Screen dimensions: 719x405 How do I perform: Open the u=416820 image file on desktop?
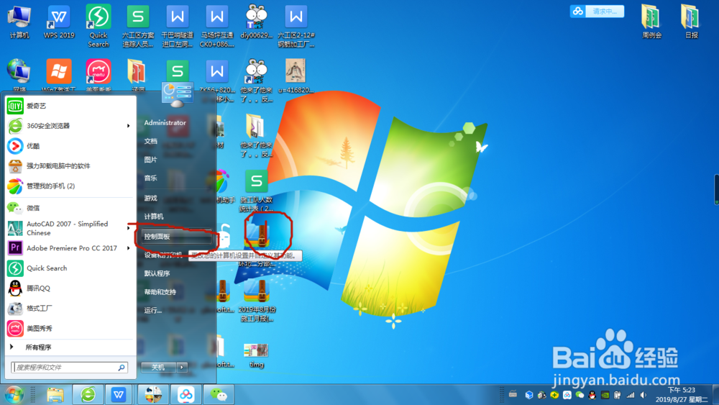coord(296,76)
